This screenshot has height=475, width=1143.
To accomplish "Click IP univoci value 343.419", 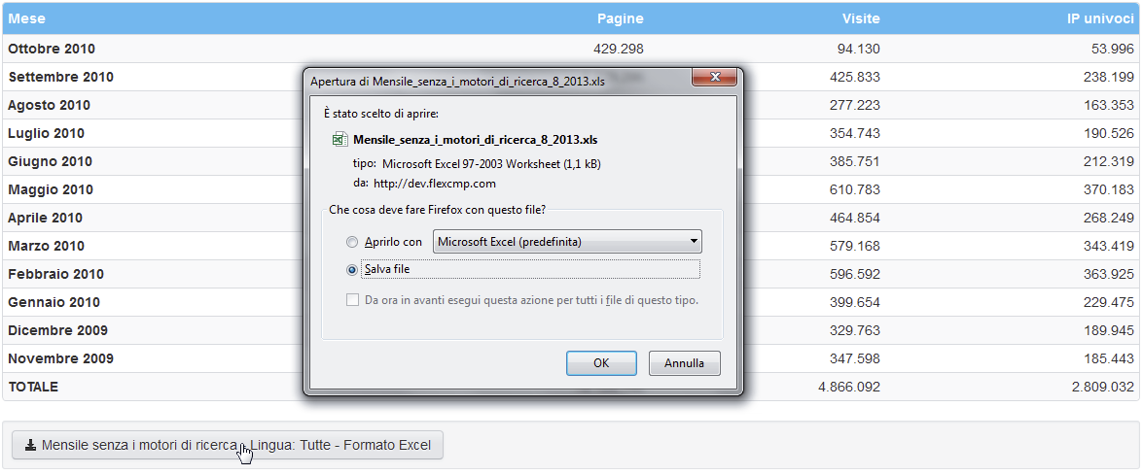I will point(1109,246).
